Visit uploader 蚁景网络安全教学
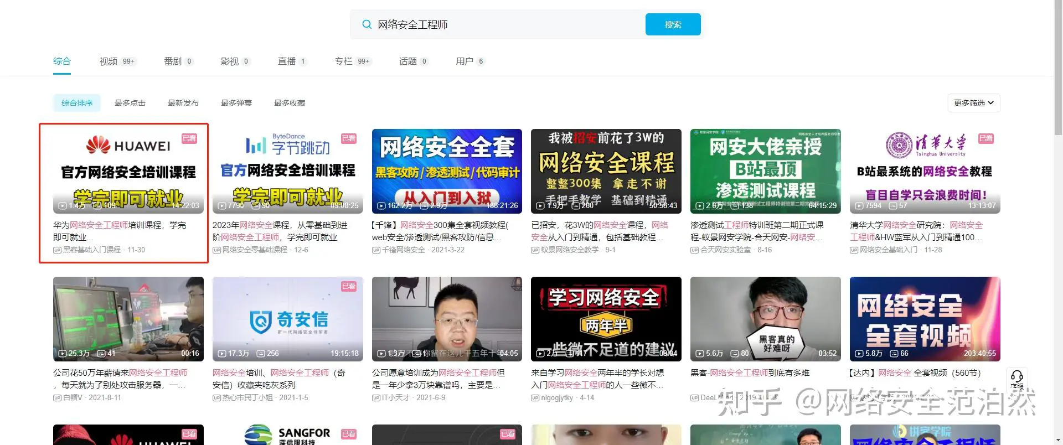 click(570, 250)
